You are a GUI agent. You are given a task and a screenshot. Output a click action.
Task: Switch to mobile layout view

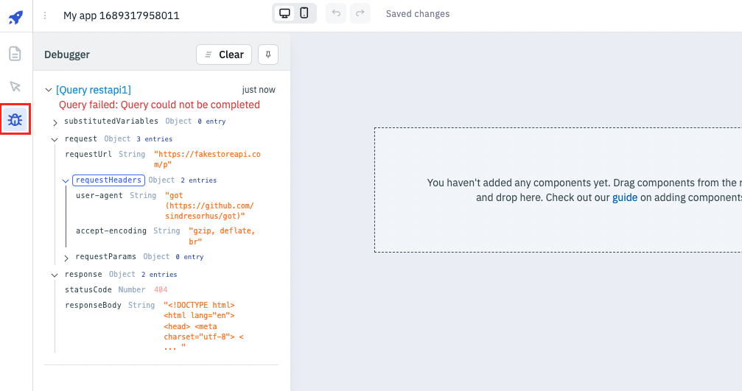(x=304, y=14)
